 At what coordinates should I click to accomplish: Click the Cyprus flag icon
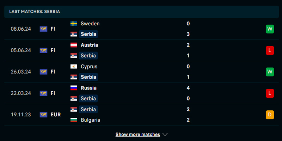pyautogui.click(x=74, y=67)
